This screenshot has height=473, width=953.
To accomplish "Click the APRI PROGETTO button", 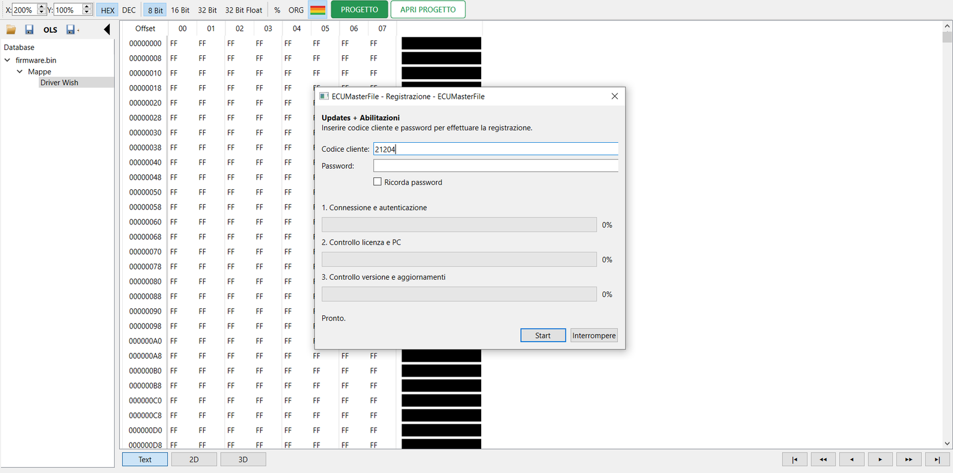I will [428, 10].
